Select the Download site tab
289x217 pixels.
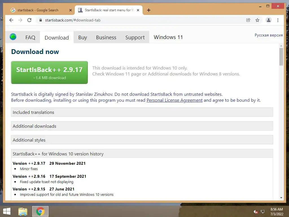57,38
